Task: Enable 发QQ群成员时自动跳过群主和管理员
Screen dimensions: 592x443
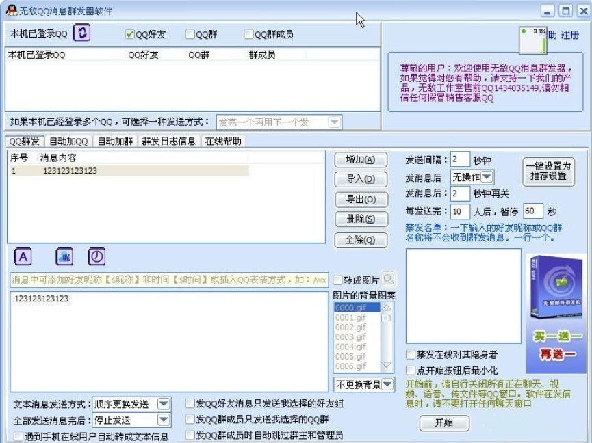Action: pos(190,435)
